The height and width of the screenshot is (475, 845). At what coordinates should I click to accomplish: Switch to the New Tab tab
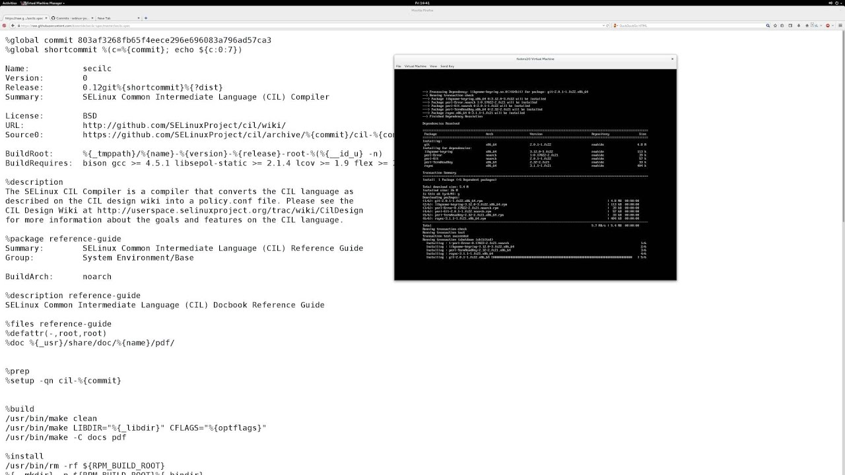118,18
